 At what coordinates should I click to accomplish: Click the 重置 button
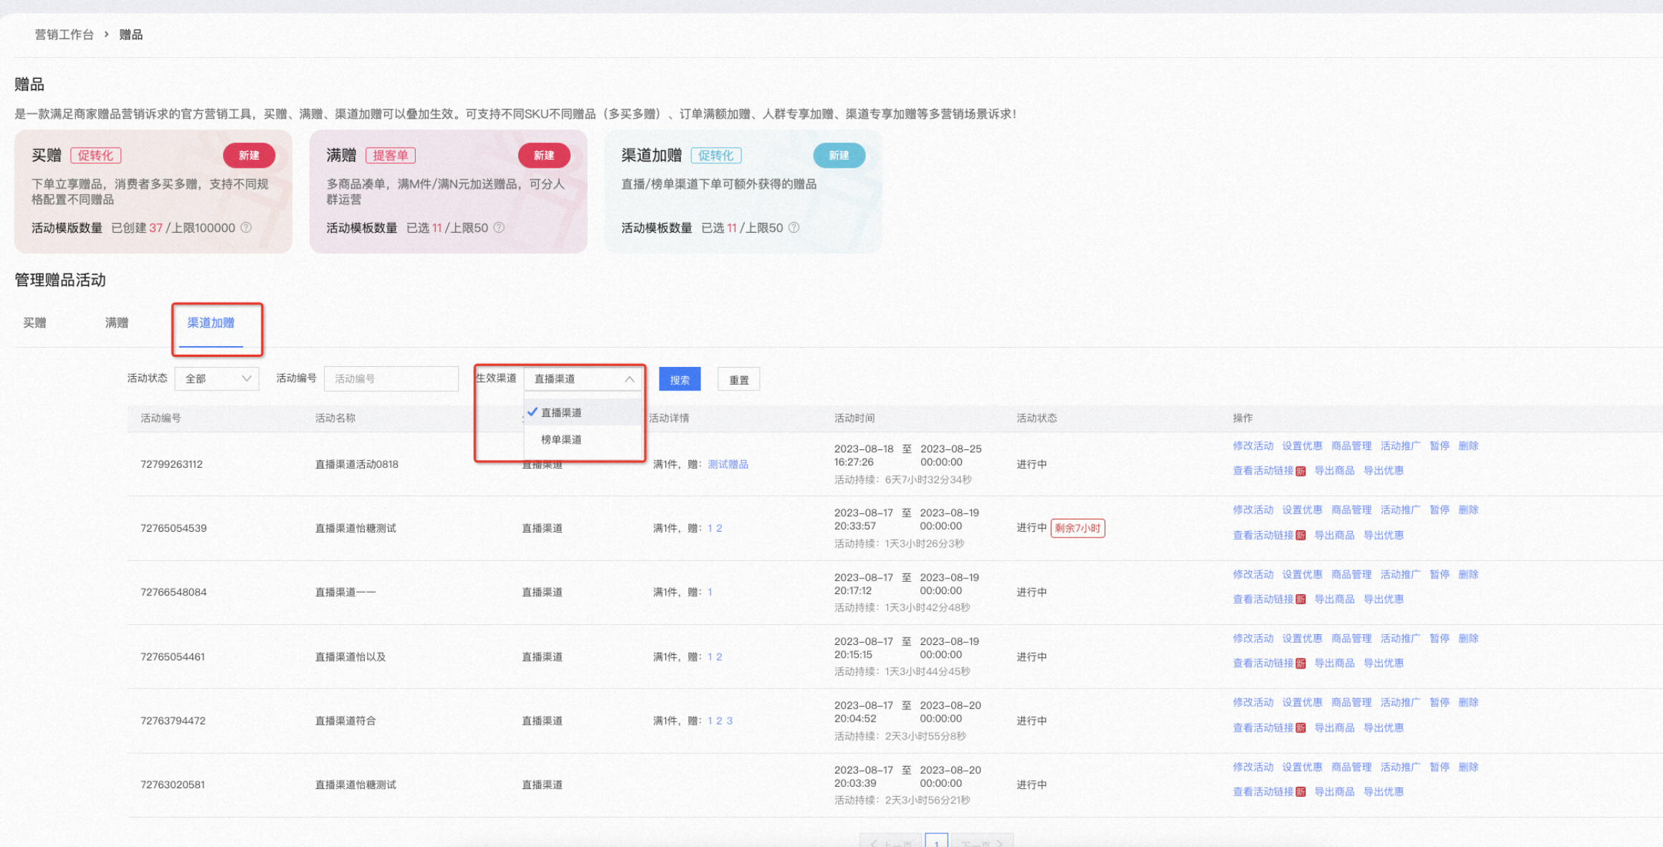point(739,379)
